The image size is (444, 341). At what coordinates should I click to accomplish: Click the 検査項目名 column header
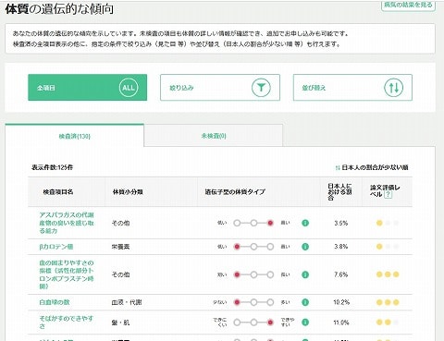pos(58,191)
